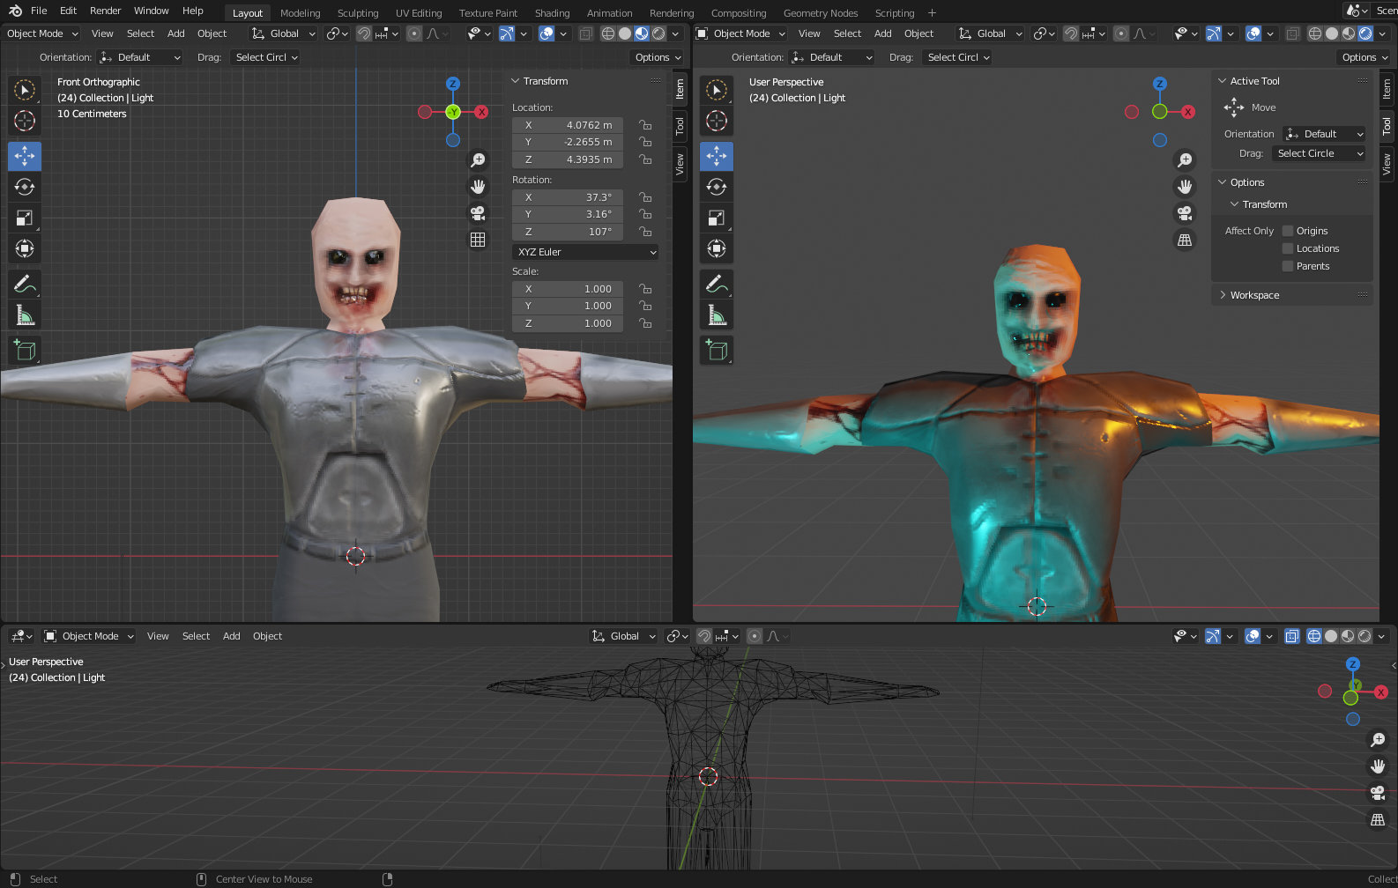This screenshot has height=888, width=1398.
Task: Switch perspective/orthographic grid icon in left viewport
Action: pos(478,239)
